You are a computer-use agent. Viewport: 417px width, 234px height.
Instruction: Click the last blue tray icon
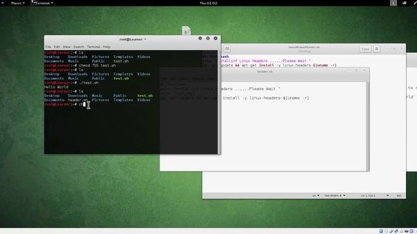point(411,231)
